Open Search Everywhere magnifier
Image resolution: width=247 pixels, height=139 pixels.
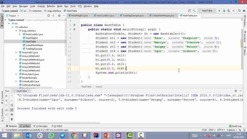tap(239, 11)
